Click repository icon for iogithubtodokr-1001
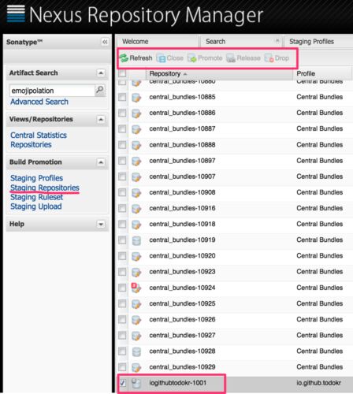The height and width of the screenshot is (394, 353). pos(136,383)
